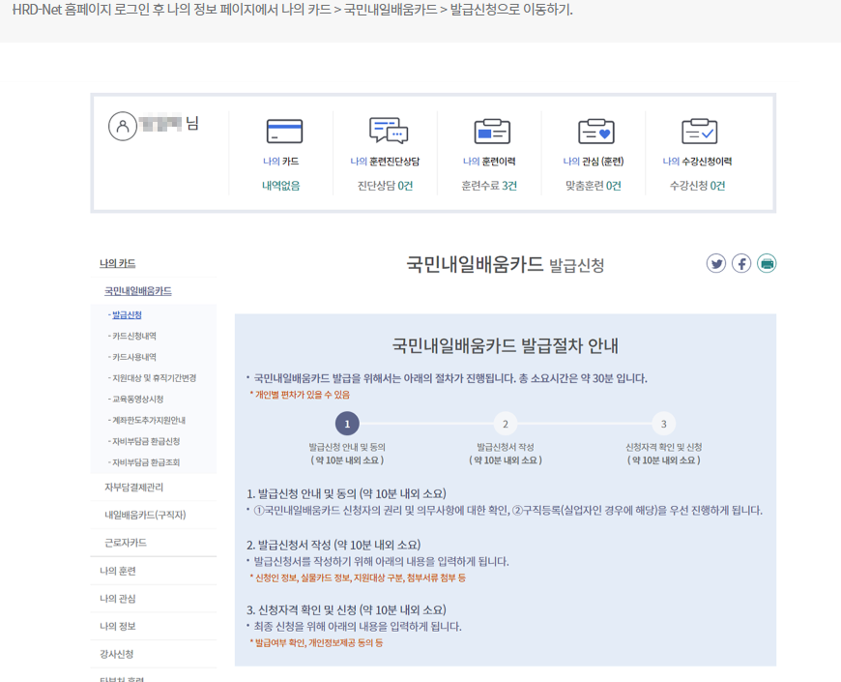Click red note 발급여부 확인, 개인정보제공 동의 등
The width and height of the screenshot is (841, 682).
[316, 643]
